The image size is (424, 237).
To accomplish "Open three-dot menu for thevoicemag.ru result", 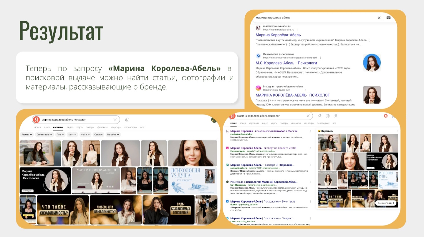I will 310,148.
